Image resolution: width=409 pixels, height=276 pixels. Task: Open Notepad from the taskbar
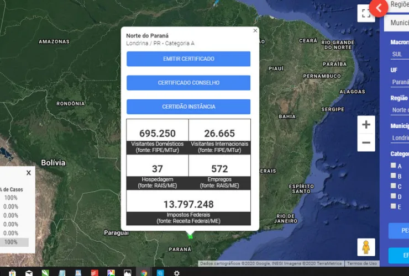pyautogui.click(x=62, y=273)
